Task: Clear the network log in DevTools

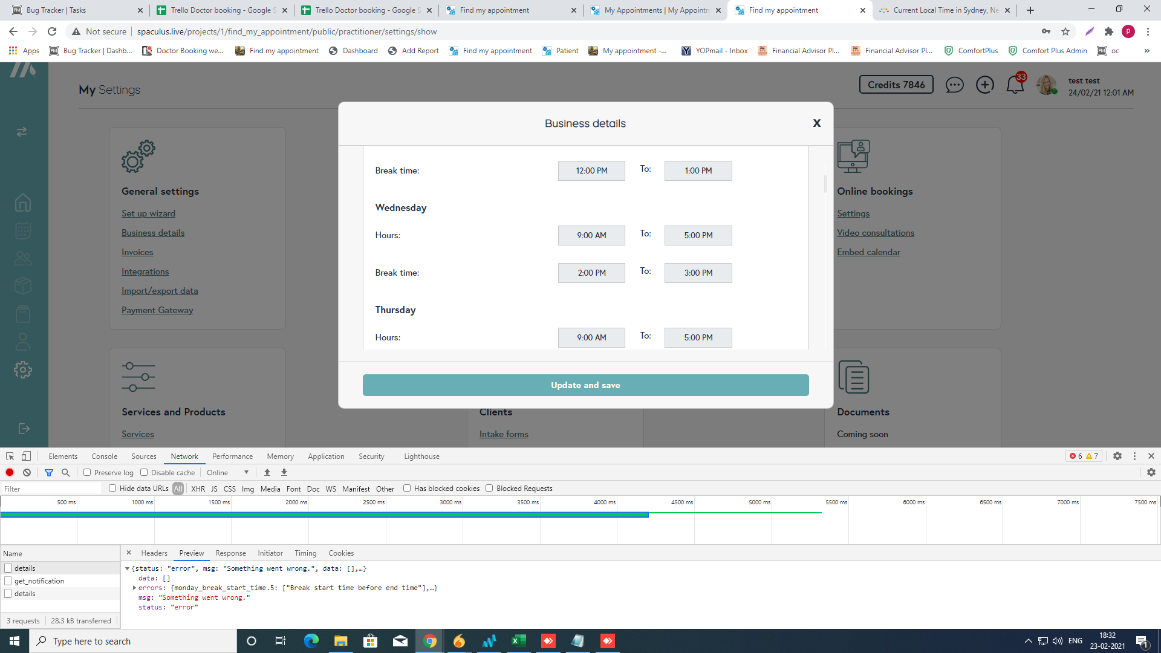Action: tap(27, 473)
